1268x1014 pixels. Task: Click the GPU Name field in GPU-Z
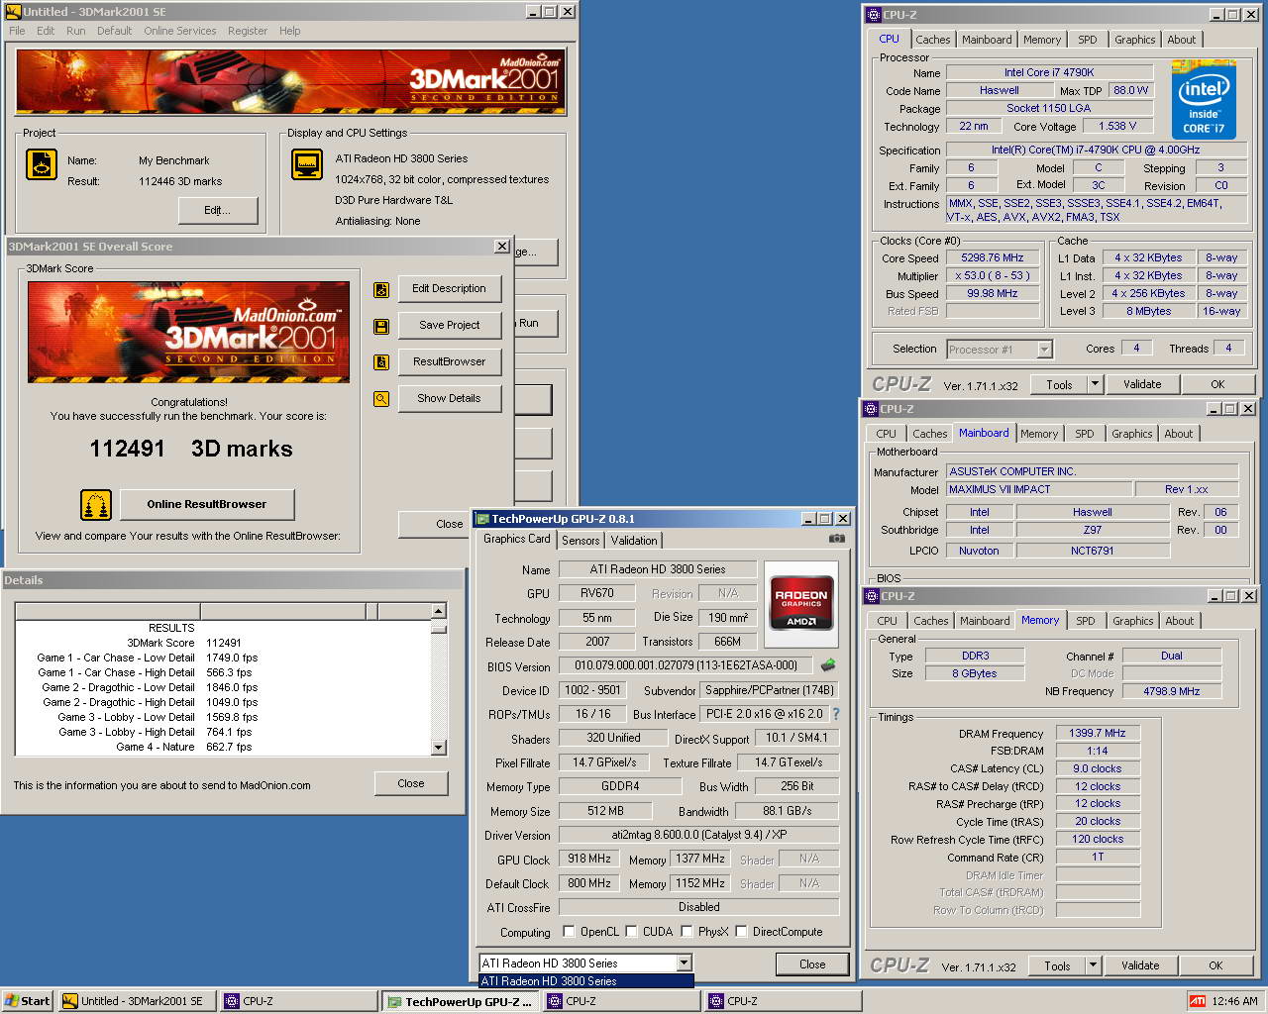[x=658, y=569]
